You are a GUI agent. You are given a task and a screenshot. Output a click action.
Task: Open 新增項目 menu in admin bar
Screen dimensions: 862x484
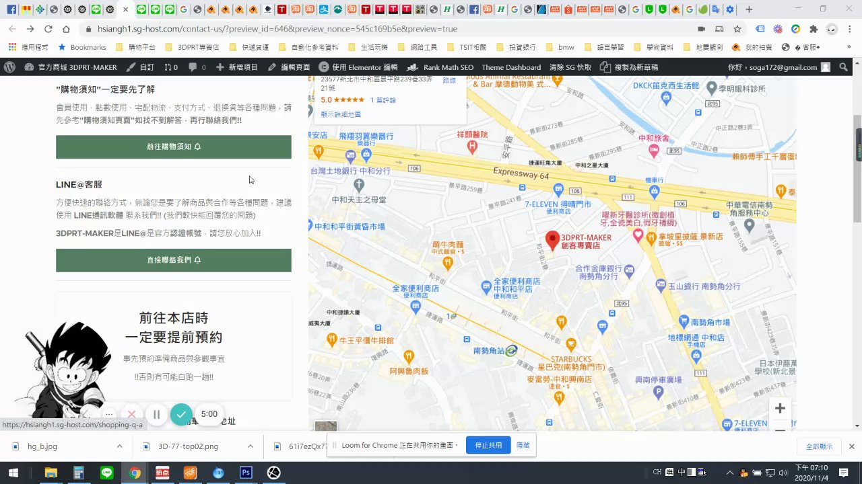237,67
